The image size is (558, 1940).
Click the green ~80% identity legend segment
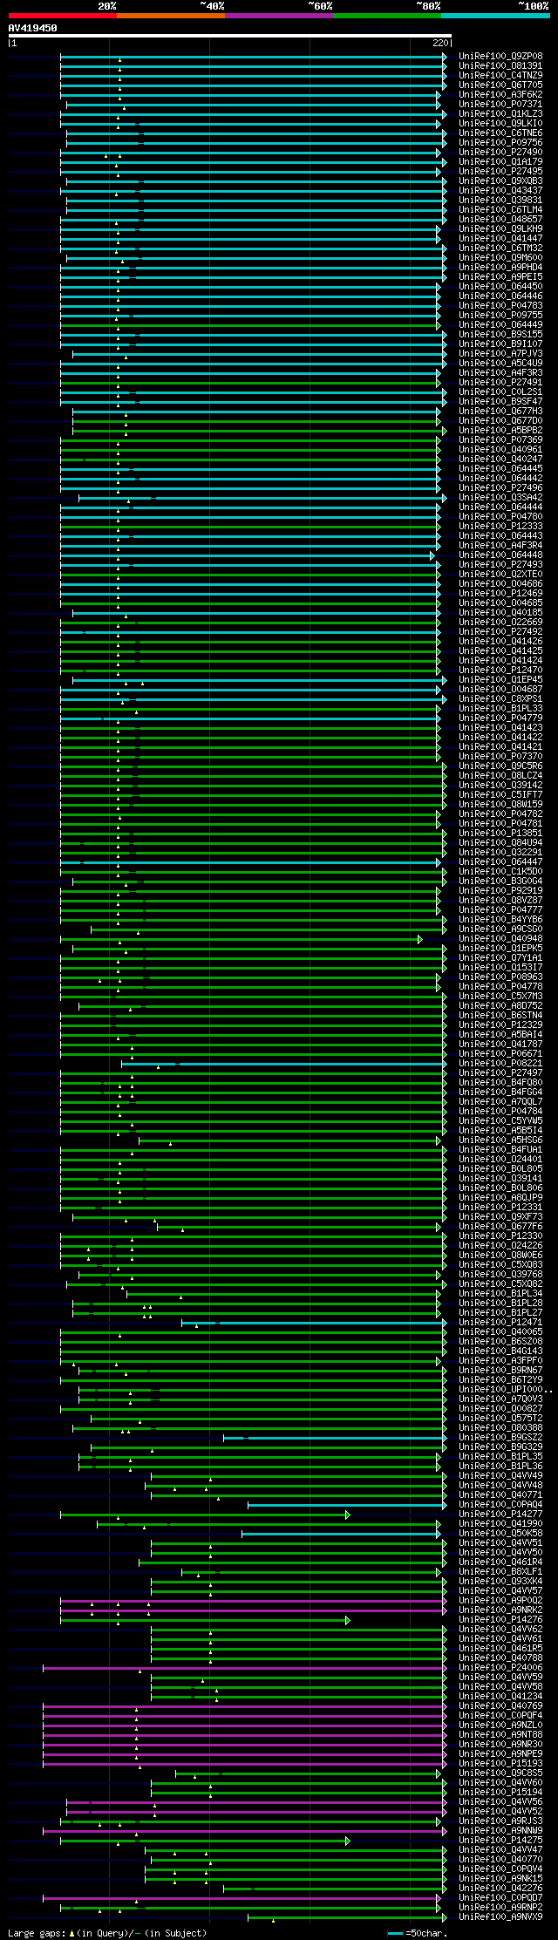[387, 16]
